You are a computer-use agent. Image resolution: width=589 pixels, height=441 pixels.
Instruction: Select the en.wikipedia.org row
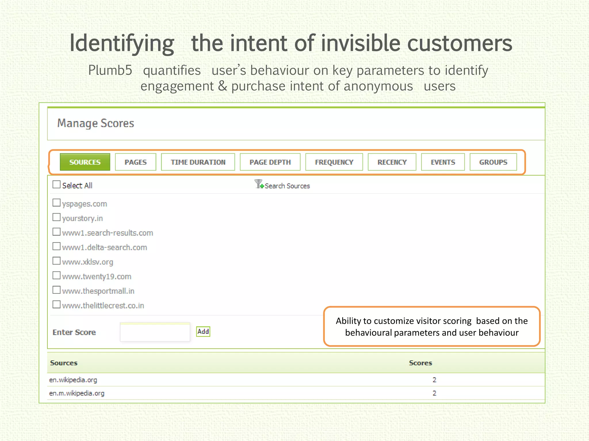296,380
